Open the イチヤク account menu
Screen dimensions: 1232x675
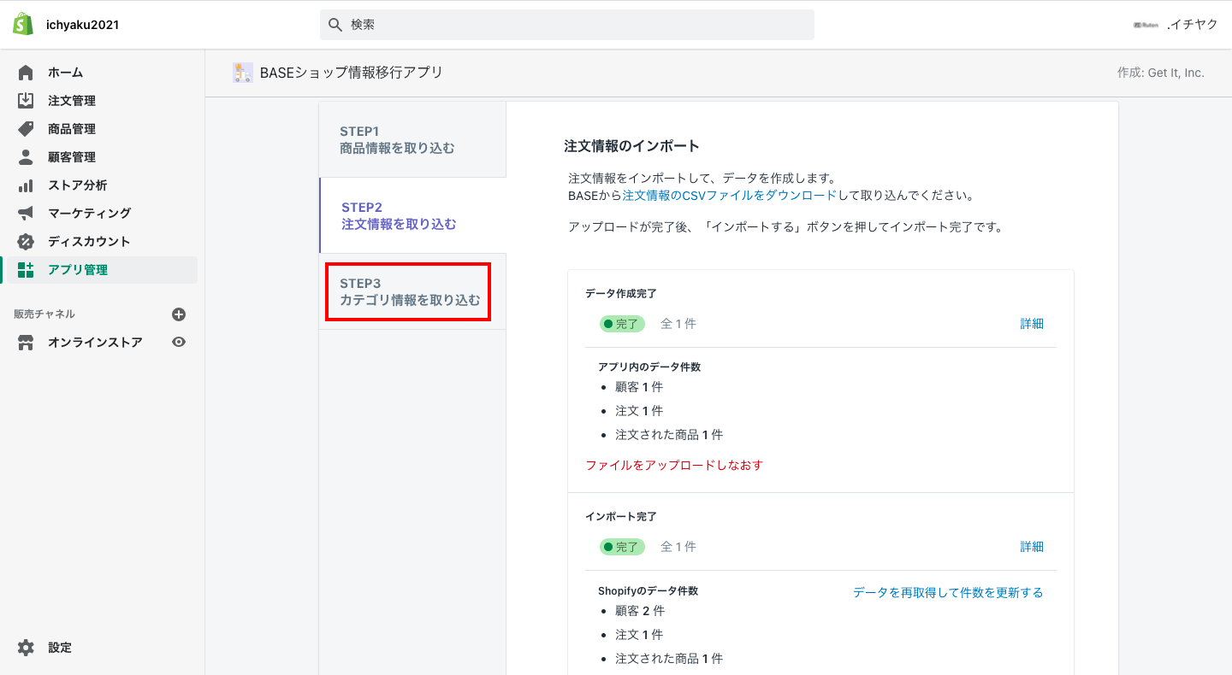1192,25
